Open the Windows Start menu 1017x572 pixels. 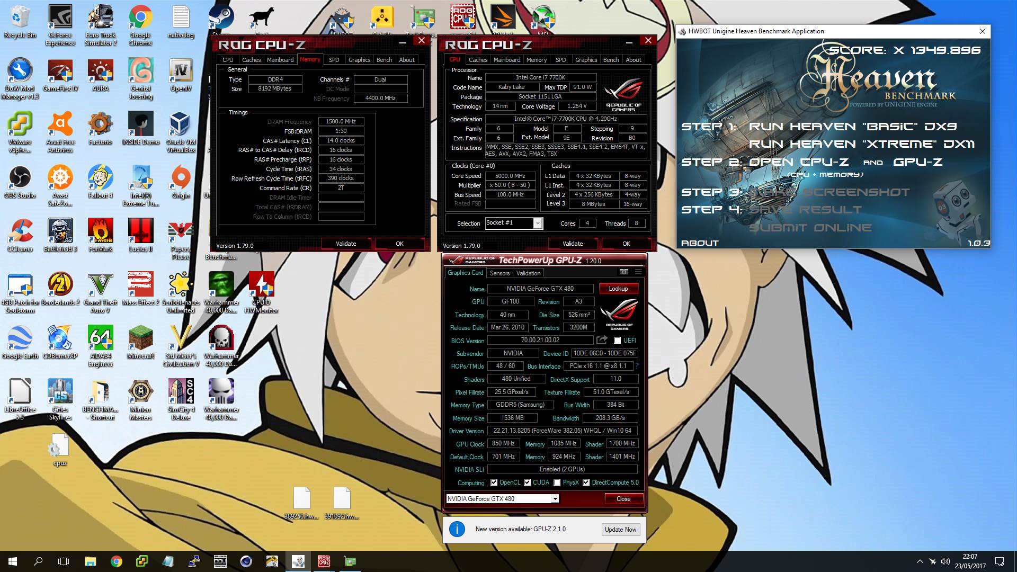pyautogui.click(x=13, y=561)
